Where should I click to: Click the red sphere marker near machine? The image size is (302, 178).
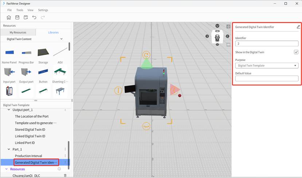180,96
